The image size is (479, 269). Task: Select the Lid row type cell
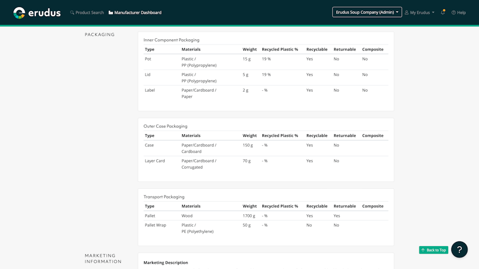[148, 74]
